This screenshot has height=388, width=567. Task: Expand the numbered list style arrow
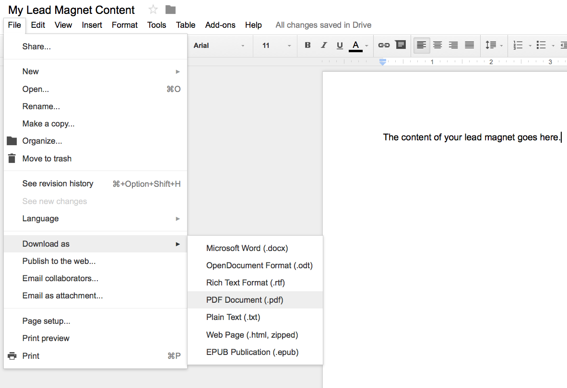(x=530, y=46)
